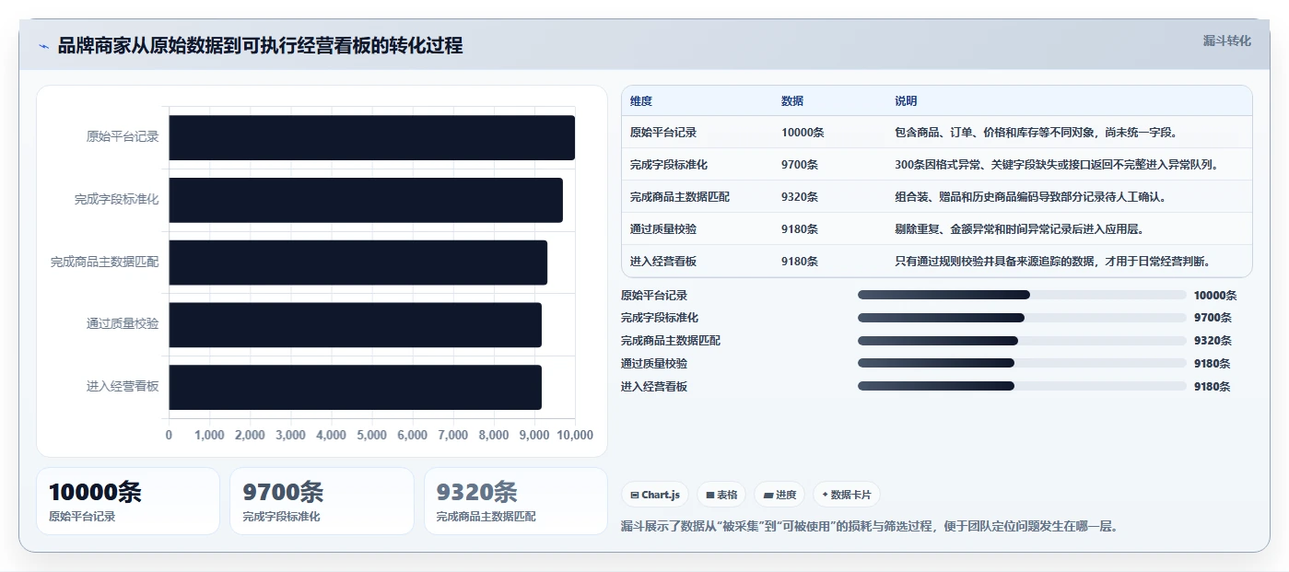Click the 说明 column header

coord(906,101)
